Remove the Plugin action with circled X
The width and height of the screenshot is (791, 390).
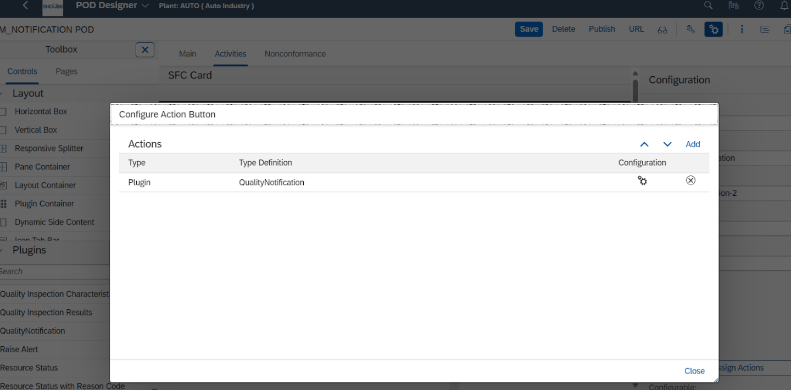[690, 180]
